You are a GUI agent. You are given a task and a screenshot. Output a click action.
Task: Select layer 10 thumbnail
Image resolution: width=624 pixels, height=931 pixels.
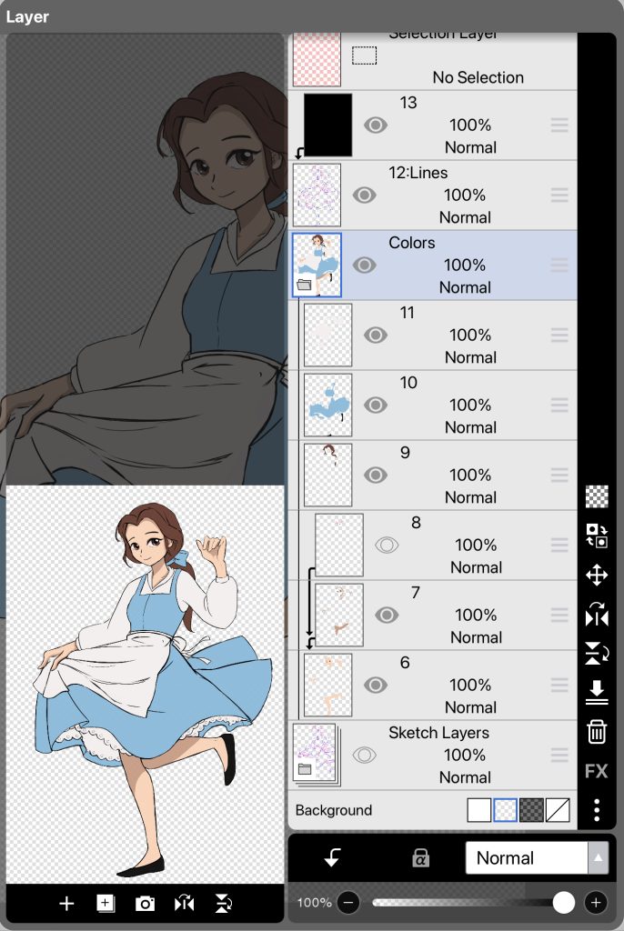coord(328,405)
